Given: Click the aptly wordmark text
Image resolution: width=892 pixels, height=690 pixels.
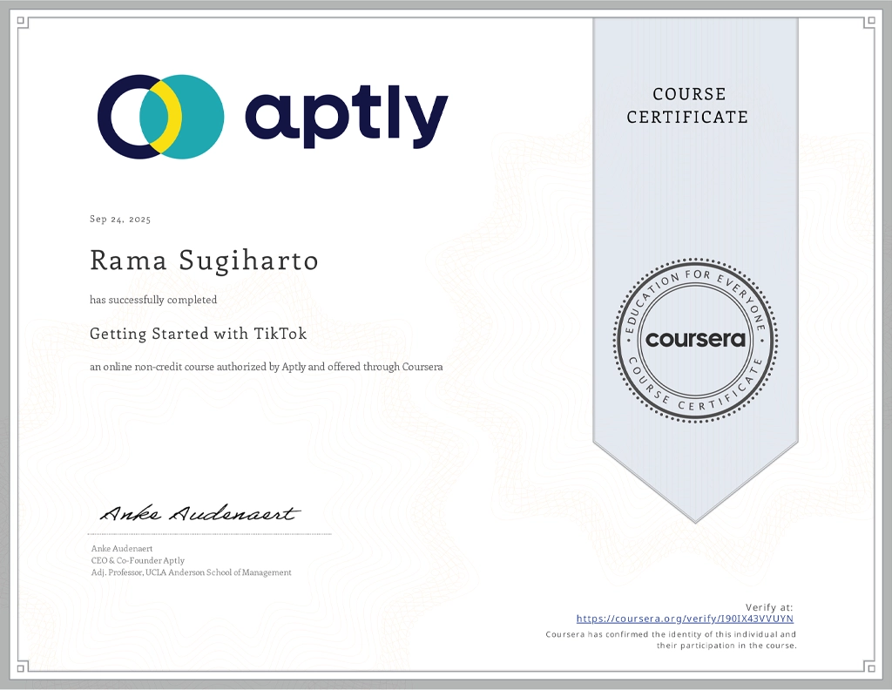Looking at the screenshot, I should pyautogui.click(x=346, y=118).
